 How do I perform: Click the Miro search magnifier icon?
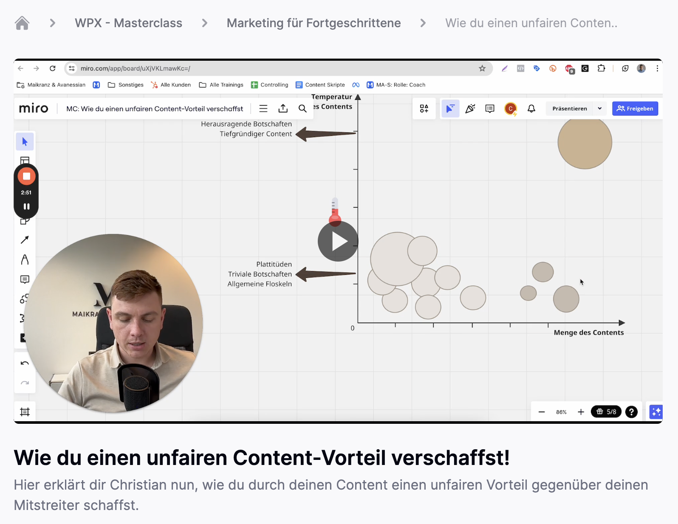tap(302, 109)
